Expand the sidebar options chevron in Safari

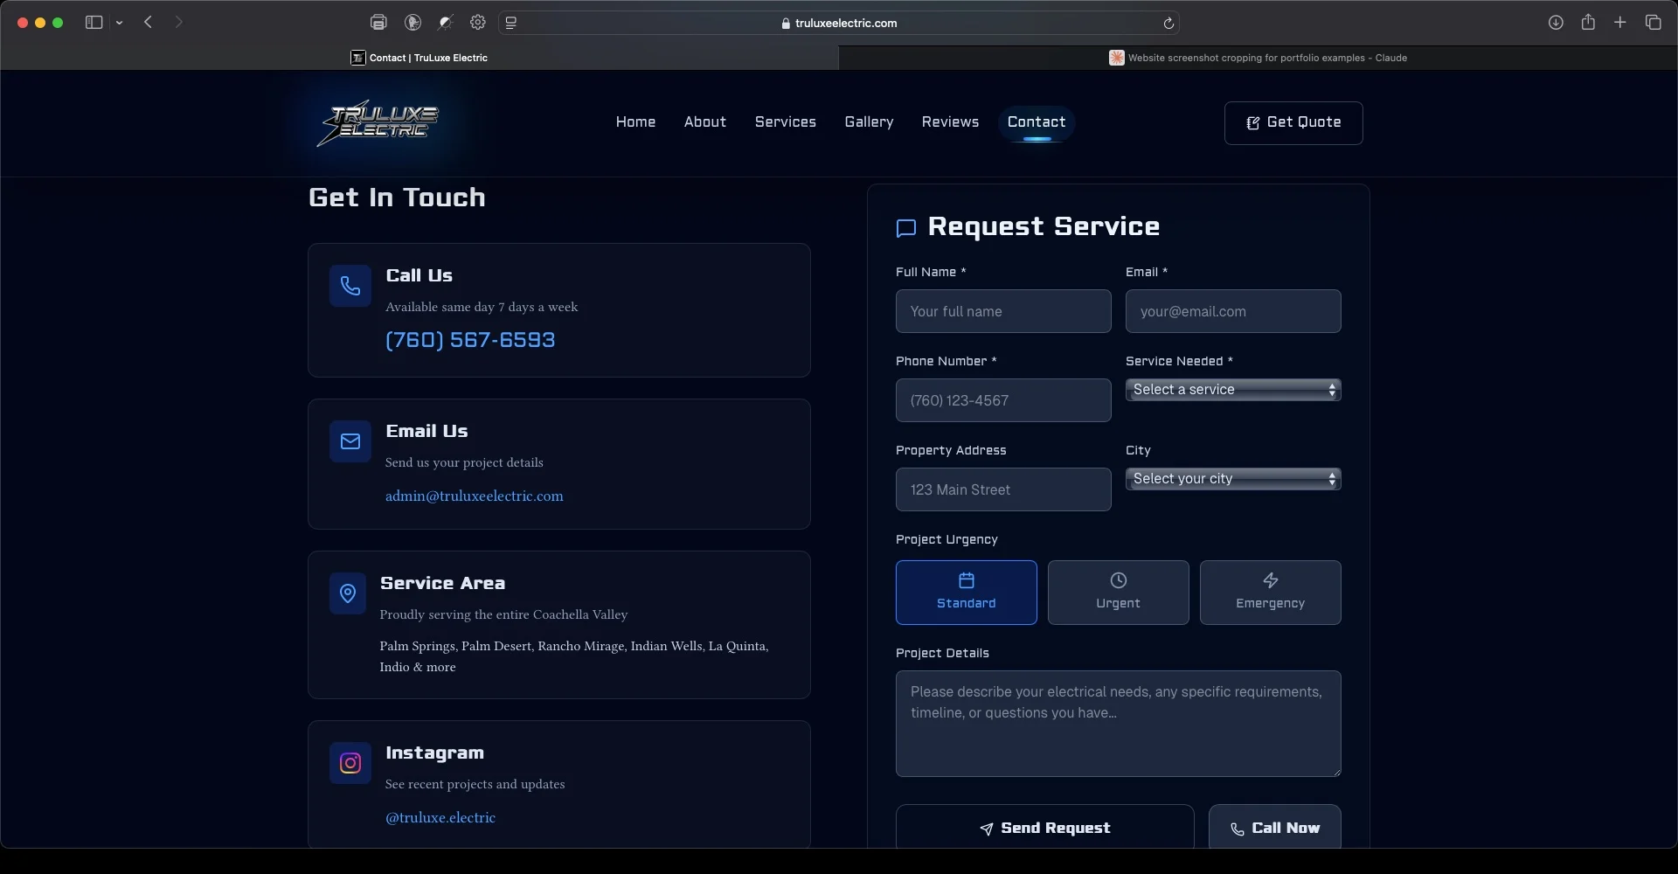click(x=120, y=23)
